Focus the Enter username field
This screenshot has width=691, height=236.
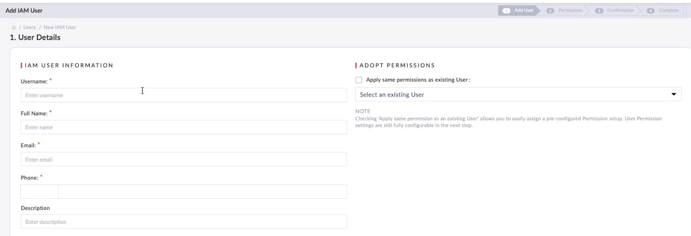[x=183, y=95]
